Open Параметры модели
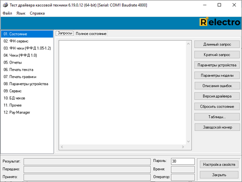This screenshot has width=242, height=182. click(217, 76)
